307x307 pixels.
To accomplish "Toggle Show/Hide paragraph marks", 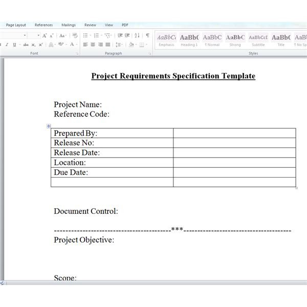I will coord(148,35).
